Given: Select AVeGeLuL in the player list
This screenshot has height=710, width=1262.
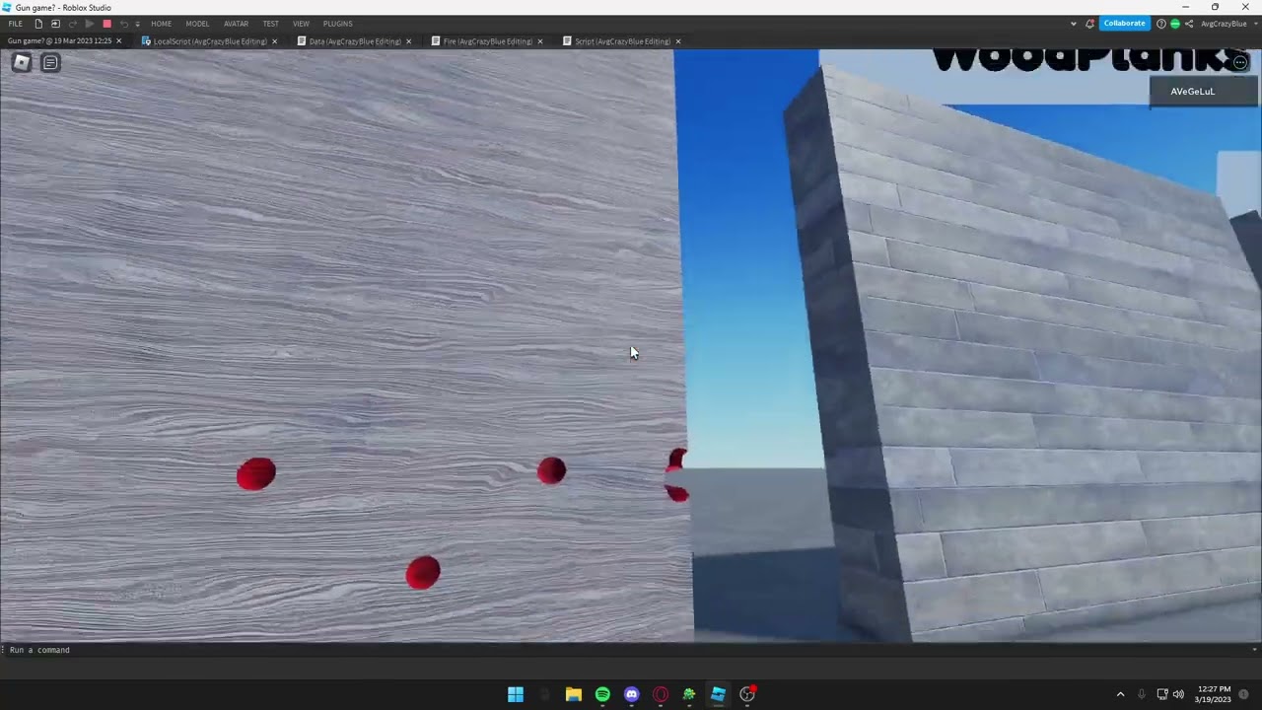Looking at the screenshot, I should point(1203,92).
